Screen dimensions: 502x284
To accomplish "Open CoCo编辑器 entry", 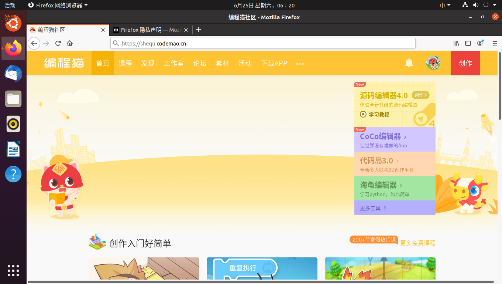I will [395, 139].
